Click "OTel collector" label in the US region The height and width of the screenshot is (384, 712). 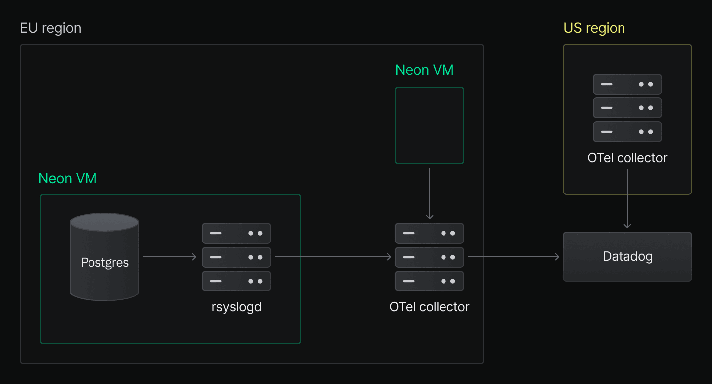[x=627, y=158]
